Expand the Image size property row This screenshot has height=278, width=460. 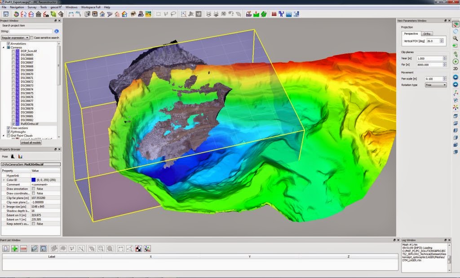point(3,206)
